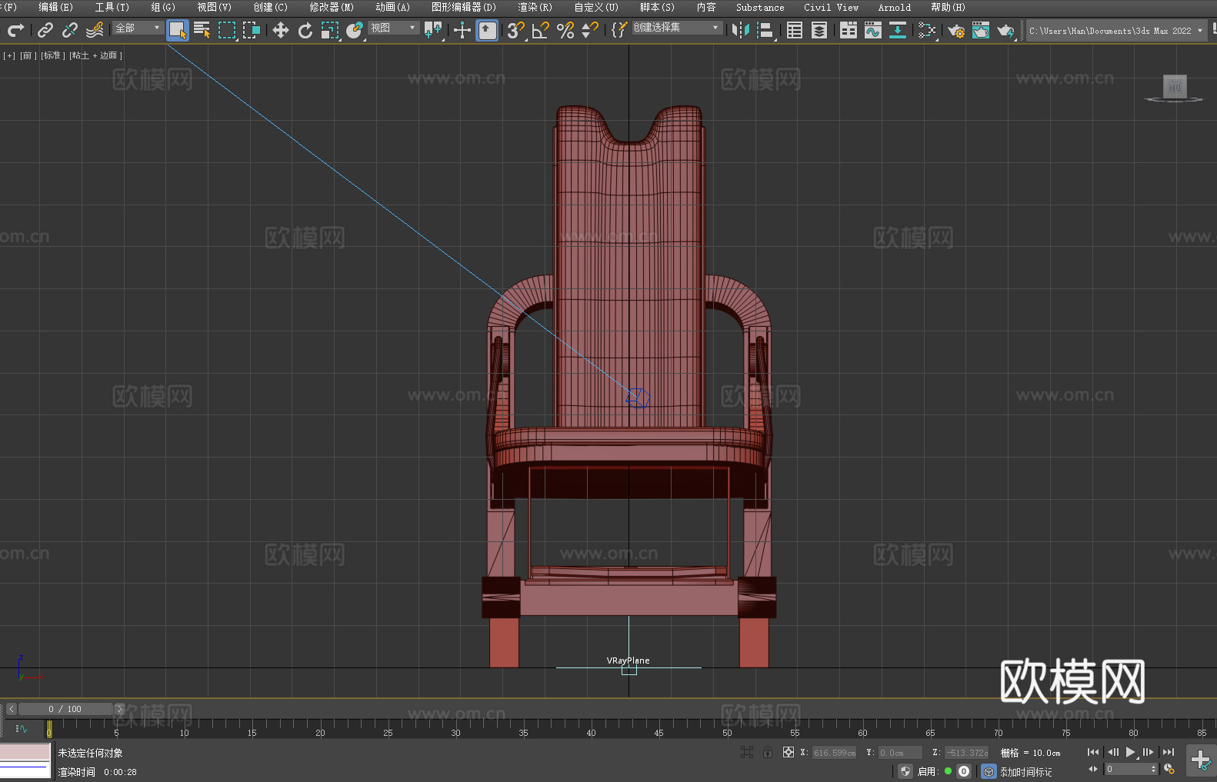Choose the Rectangular Selection Region tool
Viewport: 1217px width, 782px height.
[x=227, y=30]
